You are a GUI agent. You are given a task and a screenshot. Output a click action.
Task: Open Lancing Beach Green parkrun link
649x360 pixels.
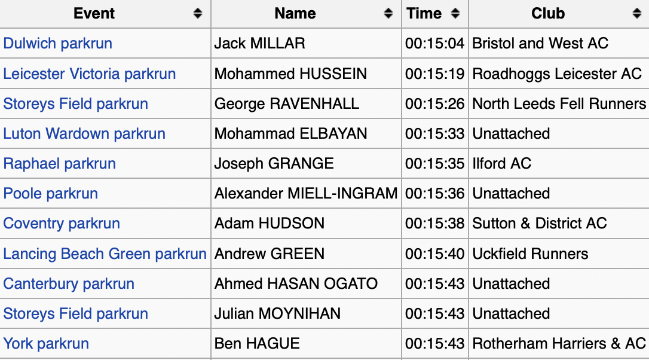pyautogui.click(x=105, y=254)
